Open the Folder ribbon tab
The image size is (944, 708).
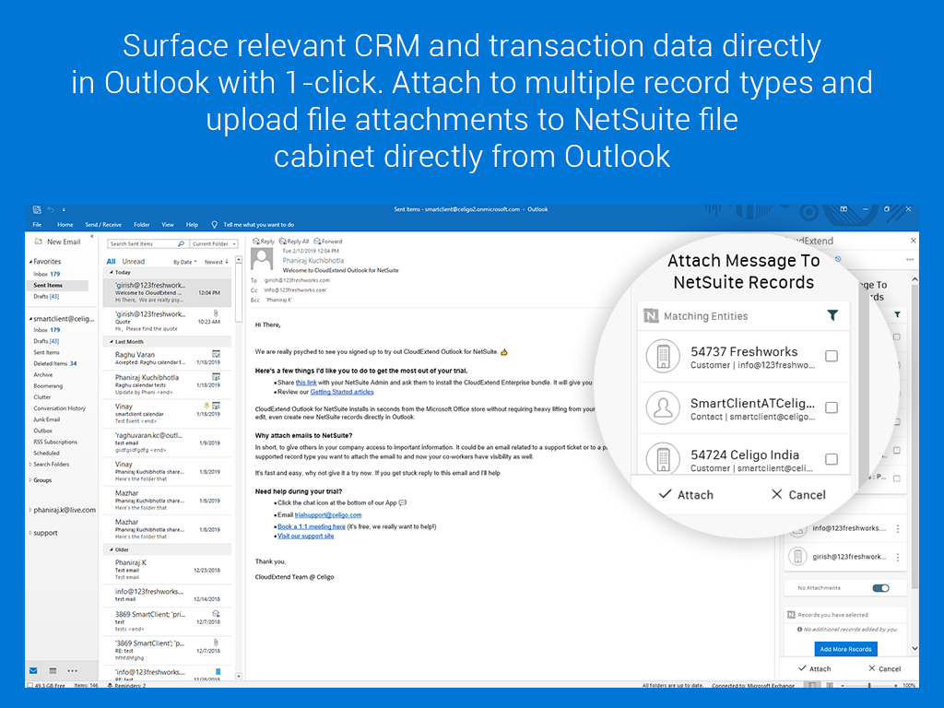click(141, 225)
